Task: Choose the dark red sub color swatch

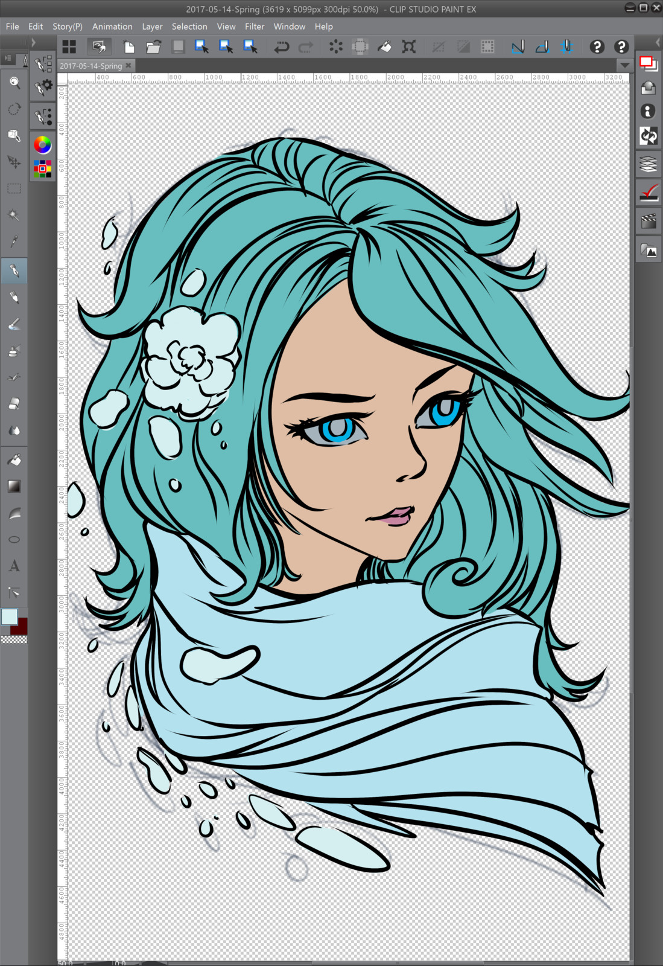Action: [x=22, y=629]
